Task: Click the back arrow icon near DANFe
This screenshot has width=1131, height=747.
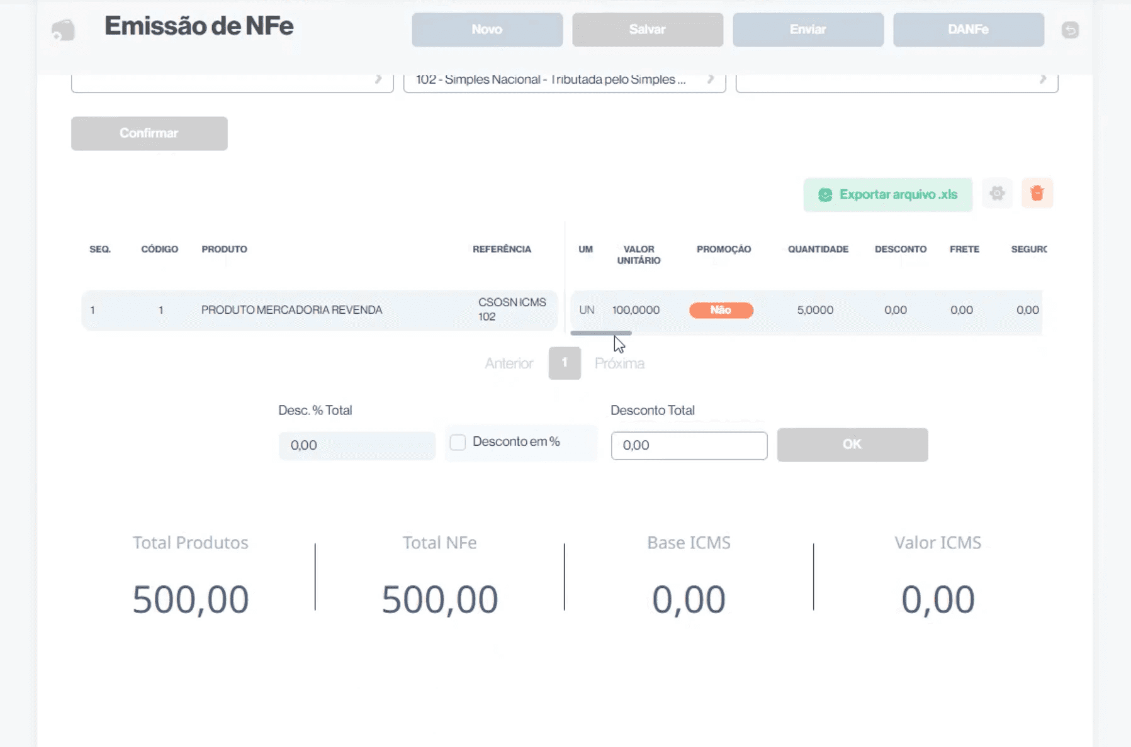Action: (1070, 30)
